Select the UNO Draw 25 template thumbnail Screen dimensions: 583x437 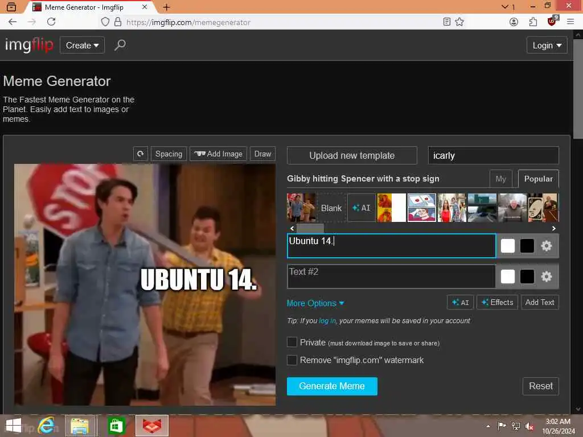543,207
